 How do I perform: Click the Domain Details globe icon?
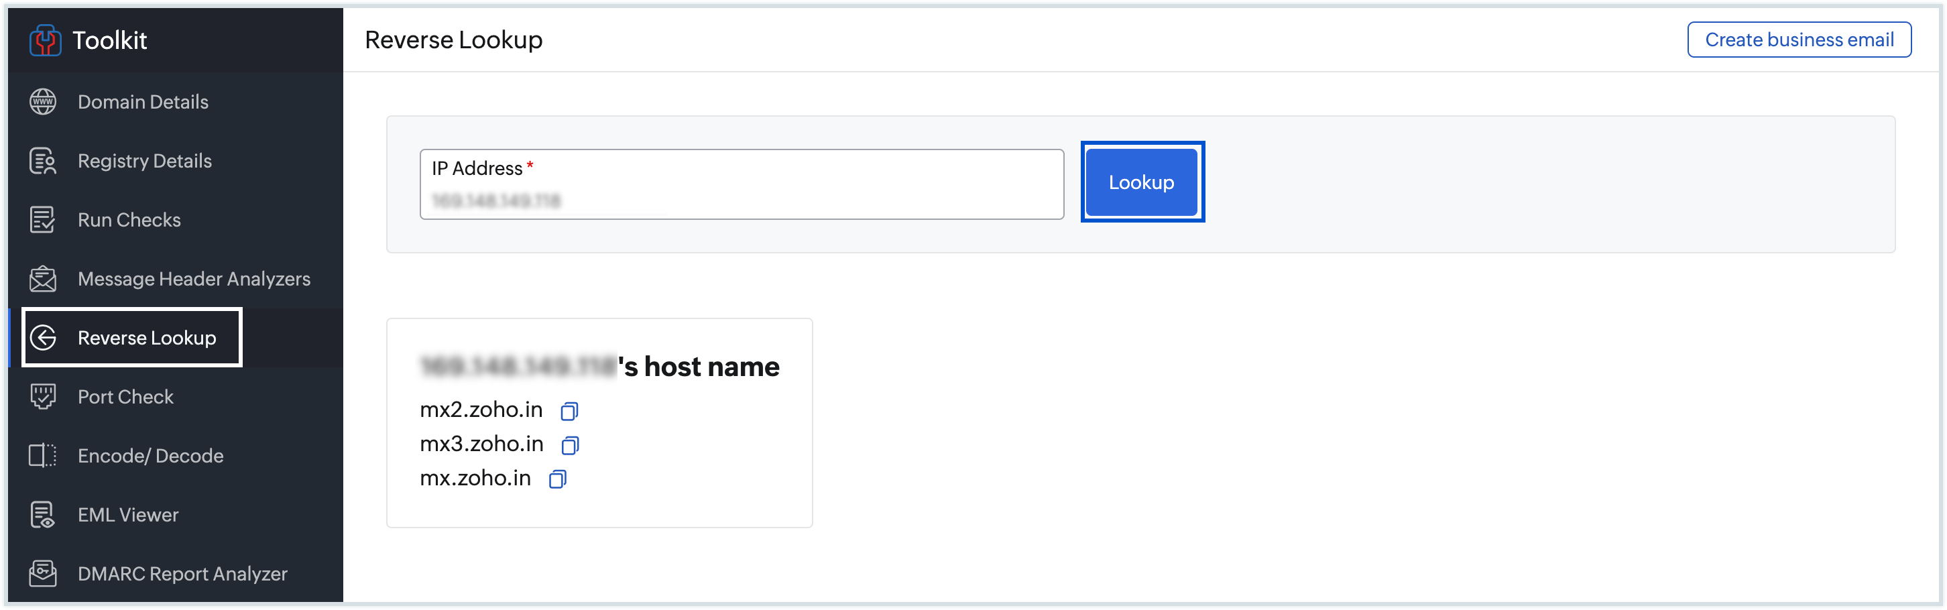pos(43,102)
